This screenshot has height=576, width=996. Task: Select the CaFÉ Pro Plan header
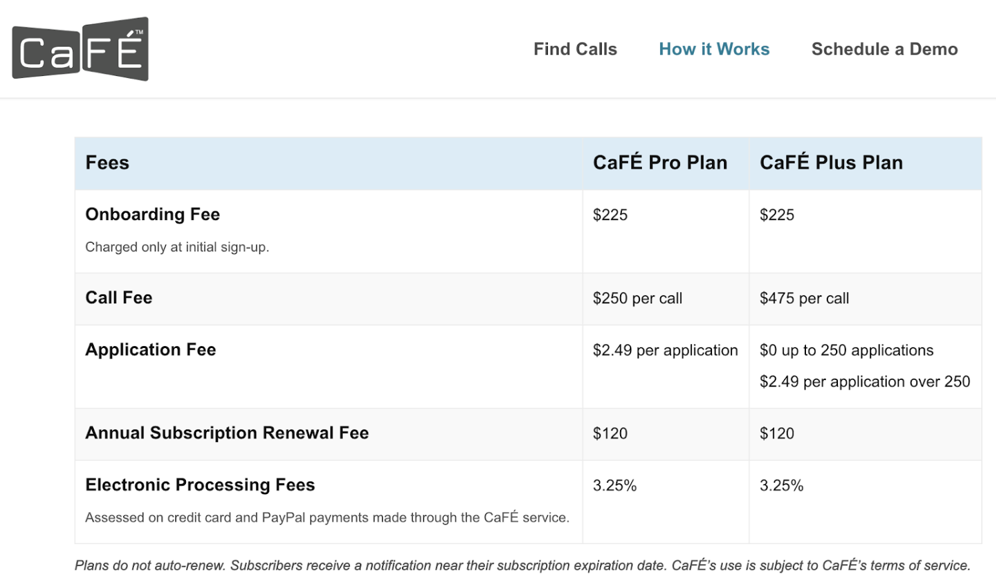[x=659, y=162]
